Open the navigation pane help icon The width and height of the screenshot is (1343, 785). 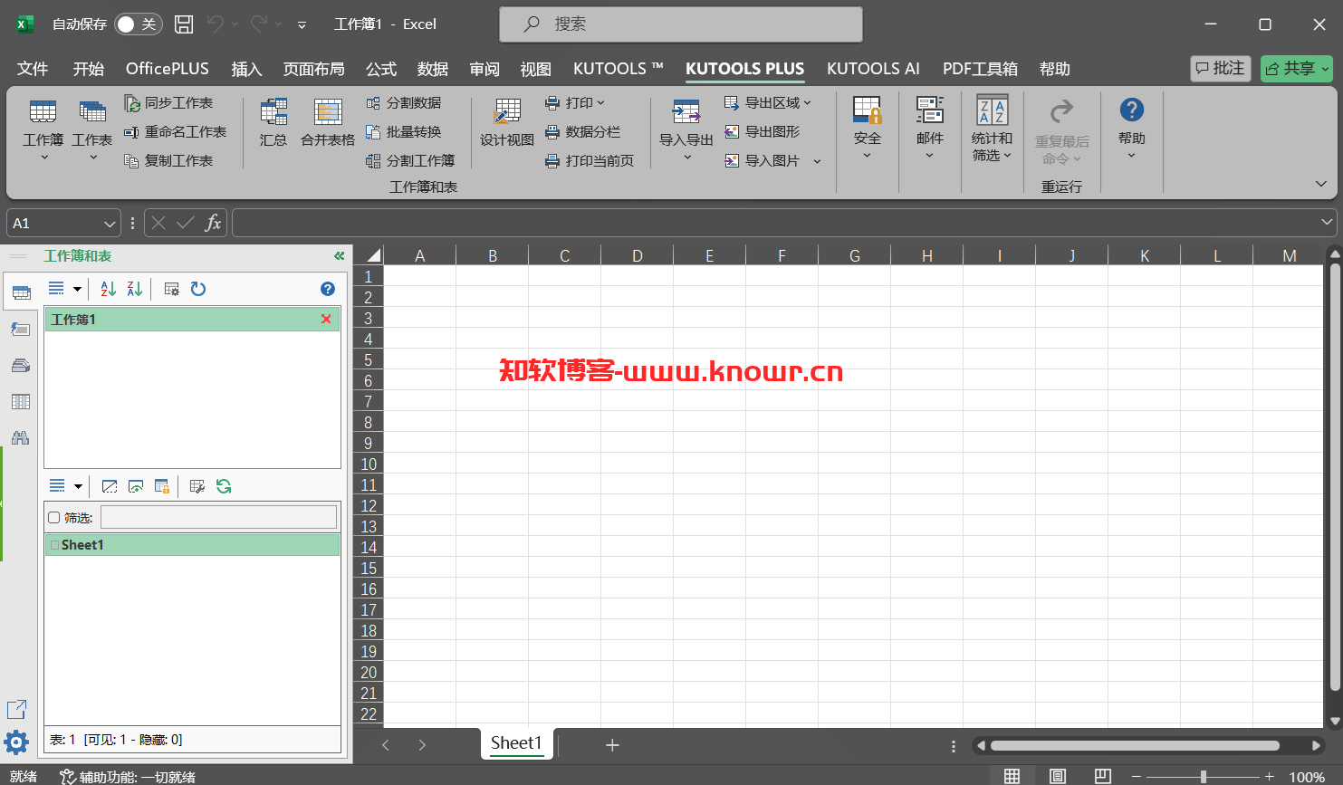328,289
